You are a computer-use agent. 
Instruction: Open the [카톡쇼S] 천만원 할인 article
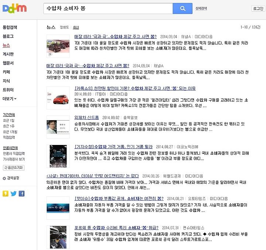(x=135, y=88)
